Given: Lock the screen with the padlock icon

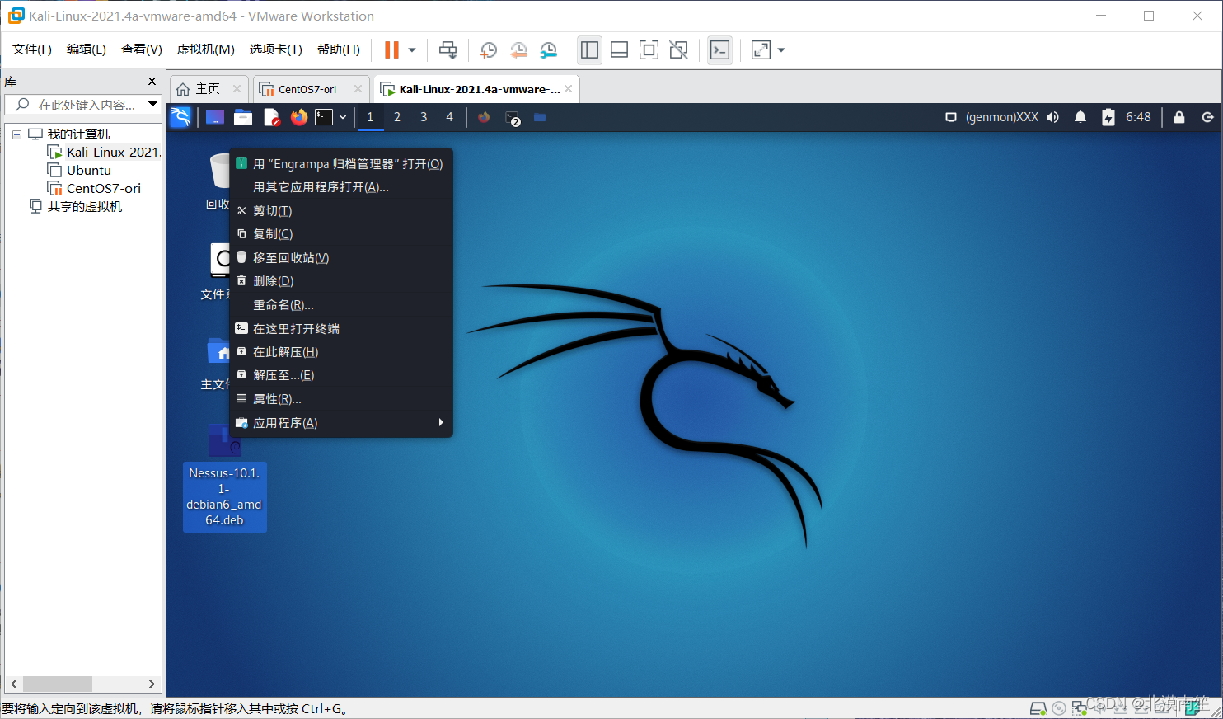Looking at the screenshot, I should (1179, 117).
